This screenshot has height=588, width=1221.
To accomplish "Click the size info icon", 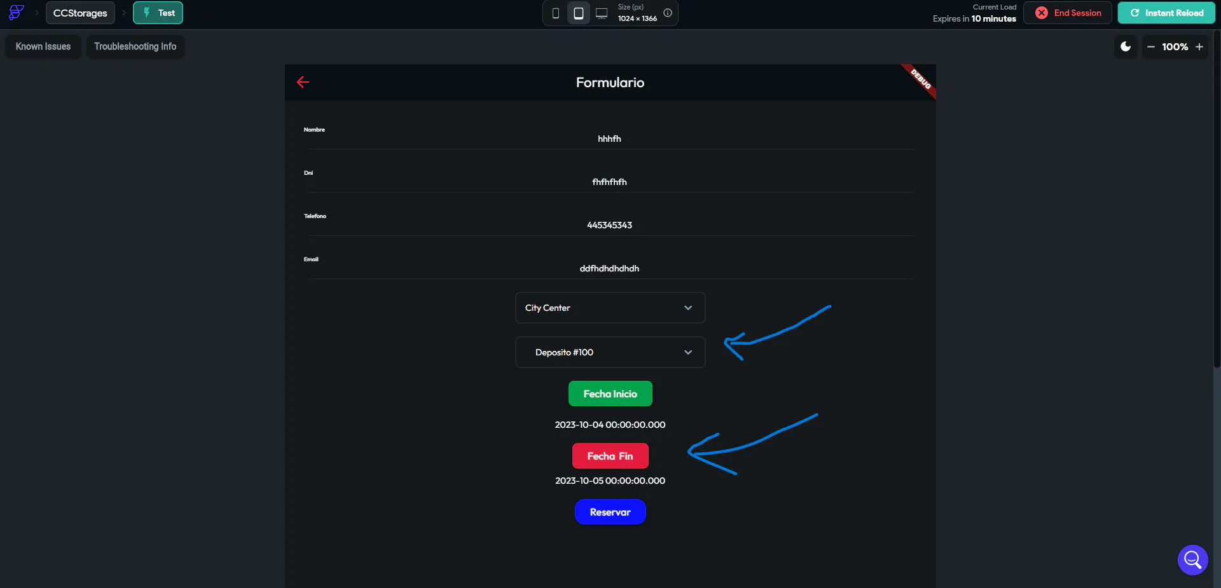I will (668, 13).
